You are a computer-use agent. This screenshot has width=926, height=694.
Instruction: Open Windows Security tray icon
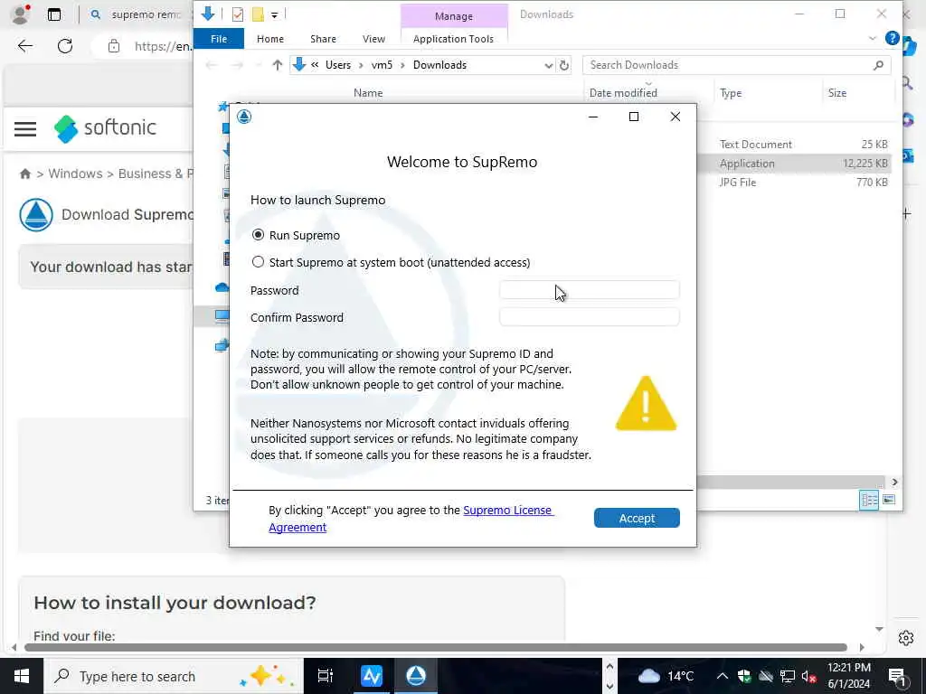tap(744, 676)
